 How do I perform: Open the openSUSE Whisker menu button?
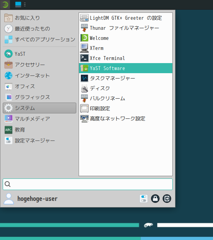5,4
